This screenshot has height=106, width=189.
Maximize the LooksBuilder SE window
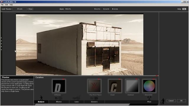pyautogui.click(x=185, y=2)
